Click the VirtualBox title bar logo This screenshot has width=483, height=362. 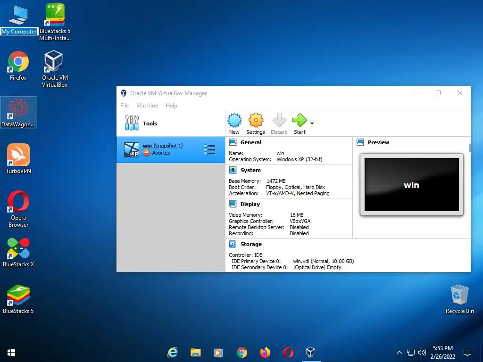click(x=124, y=93)
